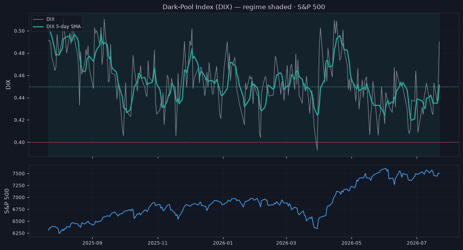Click the DIX legend entry

point(50,19)
